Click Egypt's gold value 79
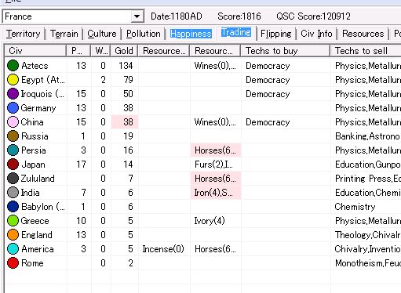This screenshot has height=293, width=401. pos(128,80)
